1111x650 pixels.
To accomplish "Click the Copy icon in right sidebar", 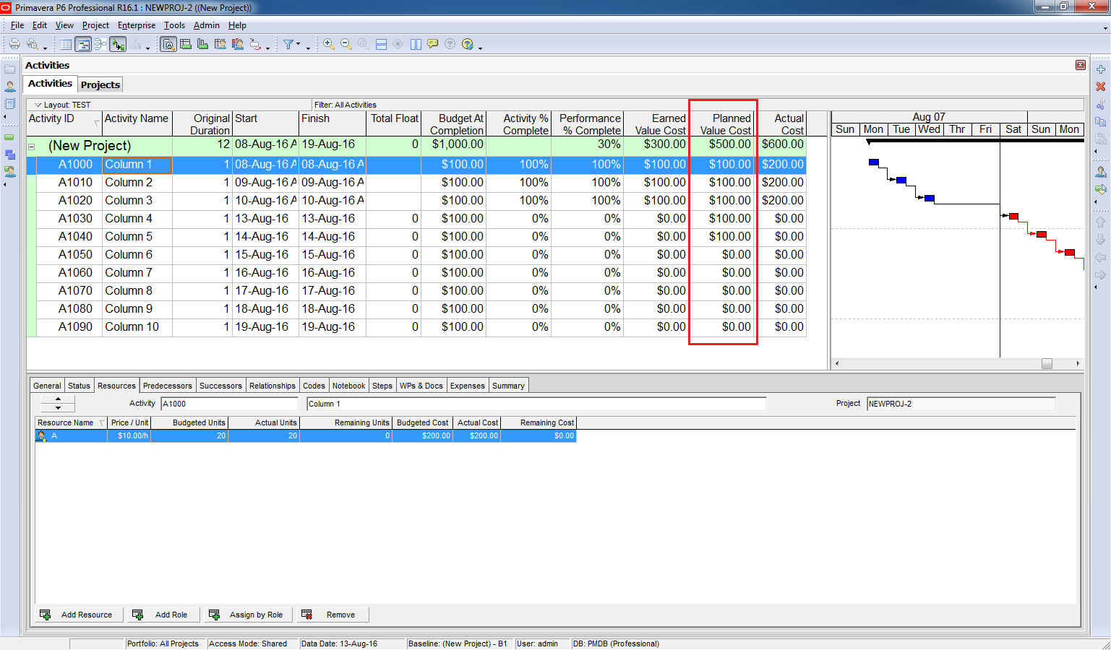I will coord(1101,121).
